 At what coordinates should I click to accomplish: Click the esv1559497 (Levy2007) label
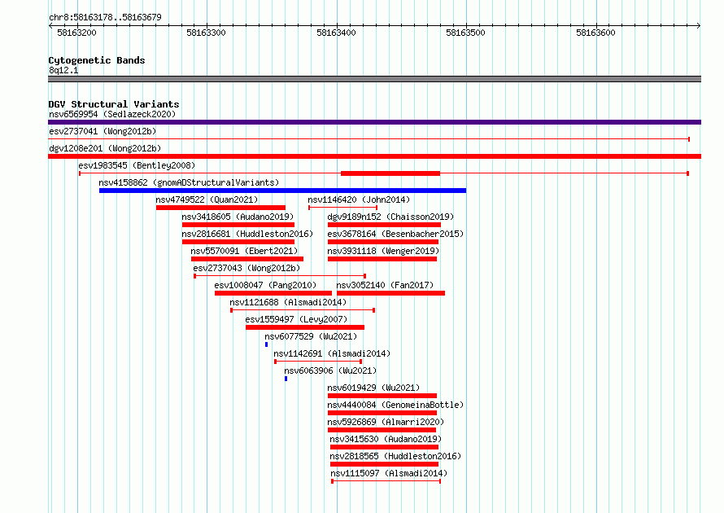click(x=296, y=319)
